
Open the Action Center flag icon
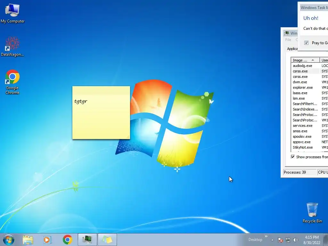280,240
